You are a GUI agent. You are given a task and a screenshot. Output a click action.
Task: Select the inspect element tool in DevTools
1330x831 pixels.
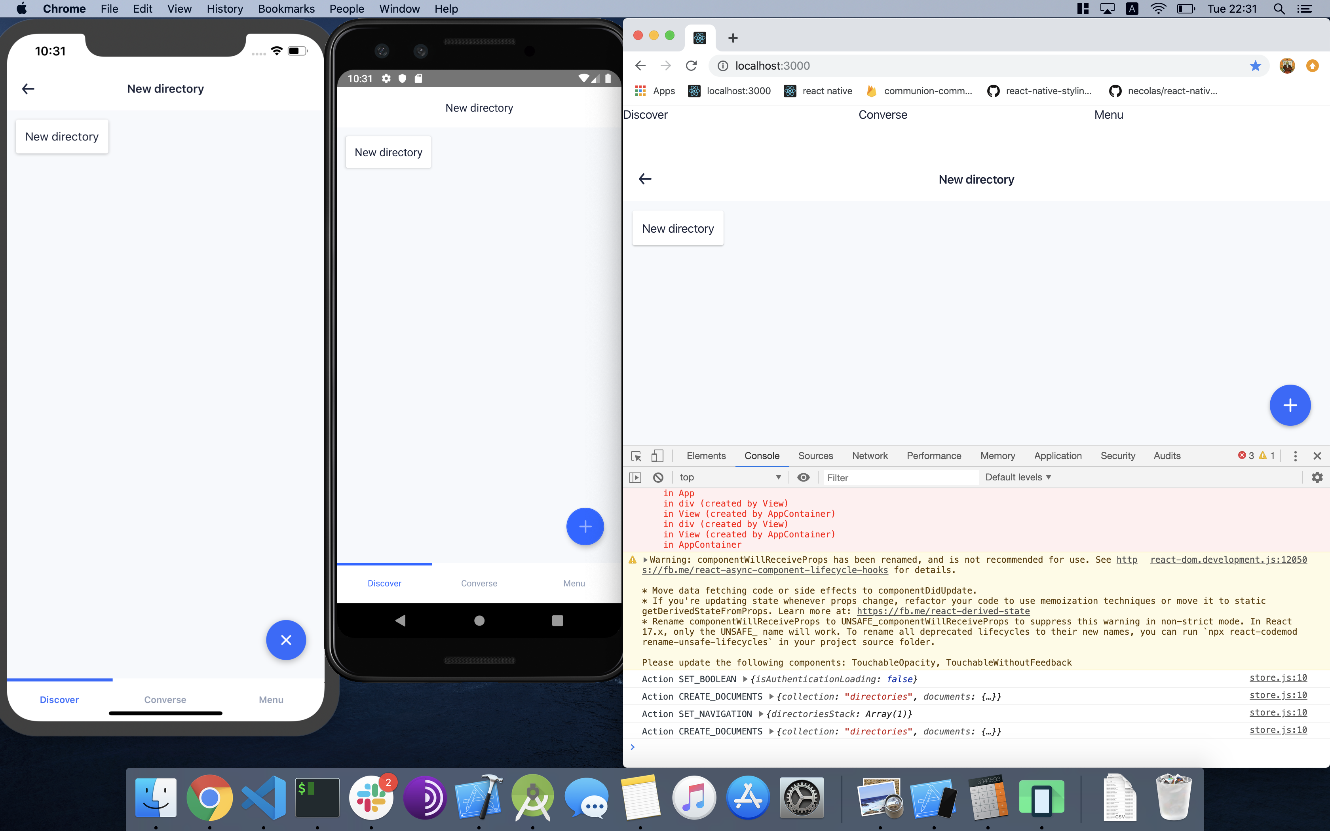635,455
